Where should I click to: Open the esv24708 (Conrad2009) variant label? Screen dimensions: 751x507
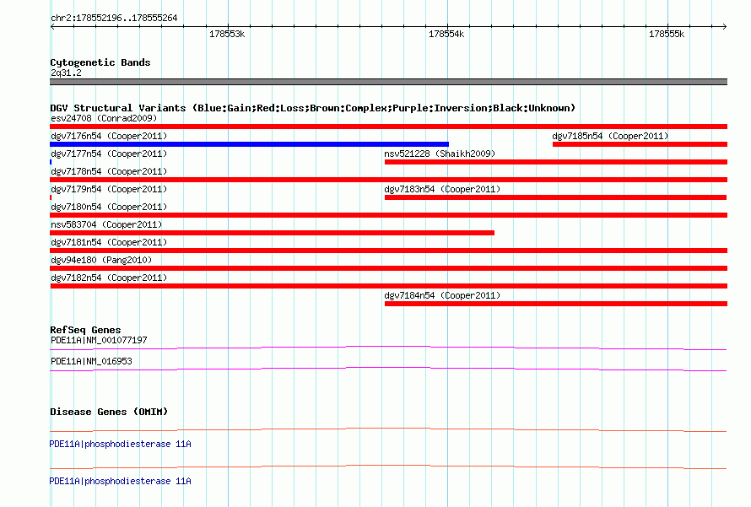click(104, 118)
